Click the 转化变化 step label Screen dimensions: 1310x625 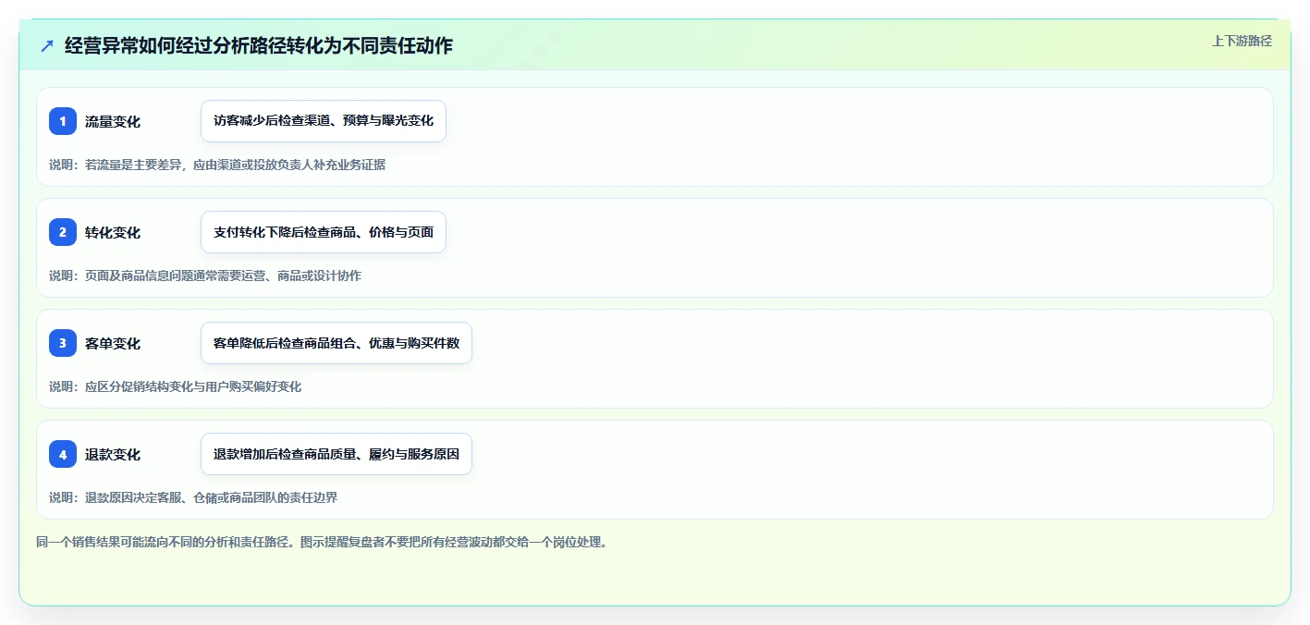coord(113,232)
